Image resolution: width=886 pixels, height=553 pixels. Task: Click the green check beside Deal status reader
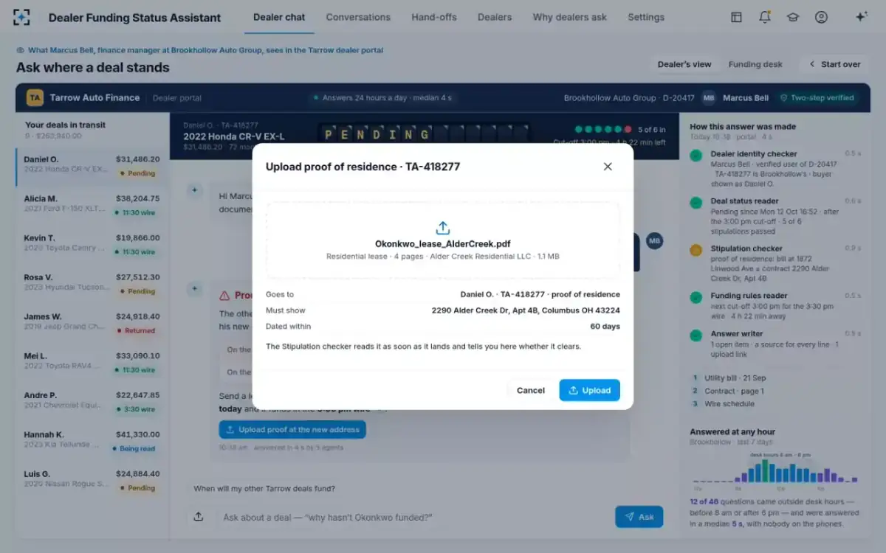[696, 203]
